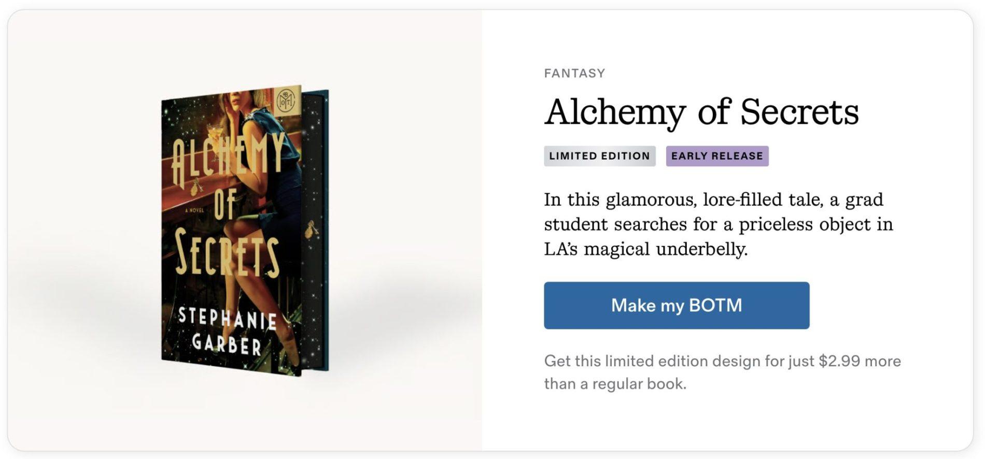Click 'than a regular book' text line
This screenshot has width=985, height=459.
(615, 384)
